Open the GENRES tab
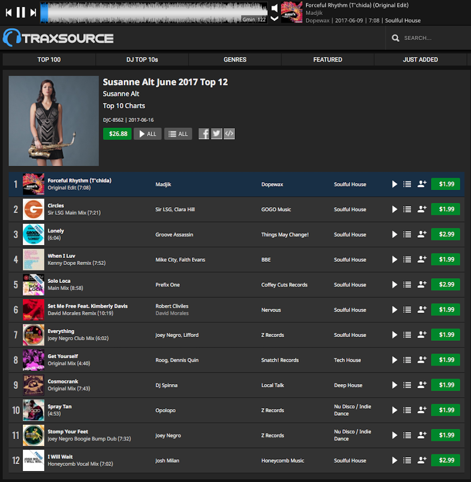The height and width of the screenshot is (482, 471). pos(235,60)
